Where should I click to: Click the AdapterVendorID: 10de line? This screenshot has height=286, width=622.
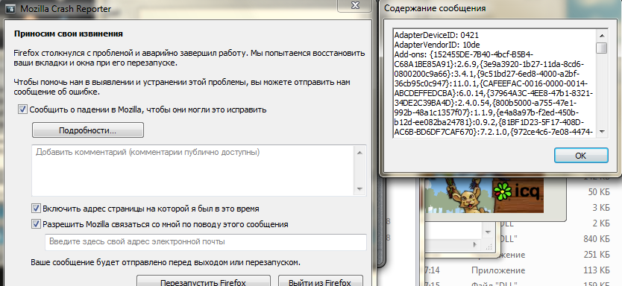coord(437,45)
